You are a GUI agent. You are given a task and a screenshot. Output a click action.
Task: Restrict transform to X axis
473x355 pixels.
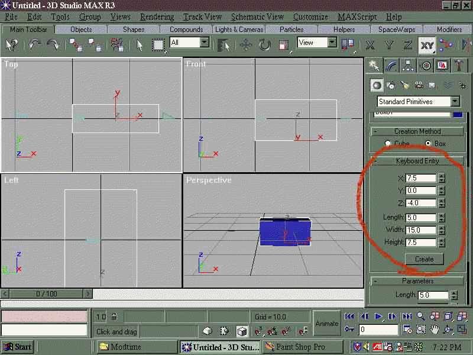point(370,45)
